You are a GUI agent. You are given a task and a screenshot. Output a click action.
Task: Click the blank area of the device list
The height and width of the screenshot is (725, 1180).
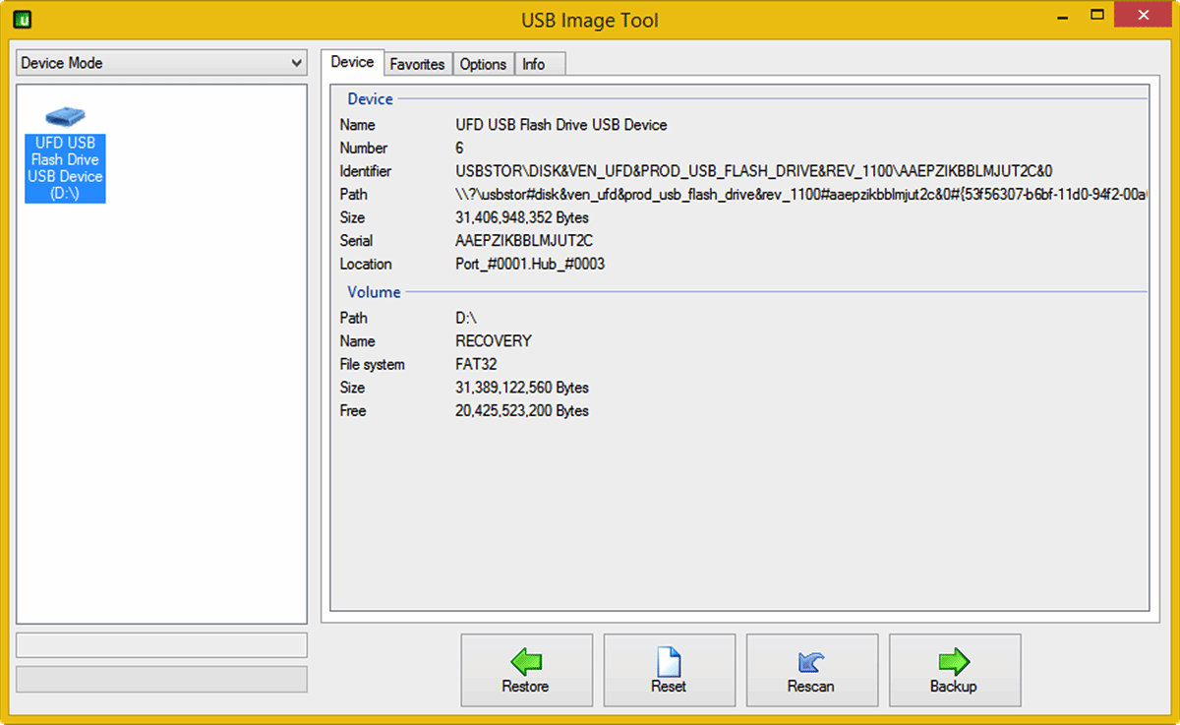pos(161,413)
